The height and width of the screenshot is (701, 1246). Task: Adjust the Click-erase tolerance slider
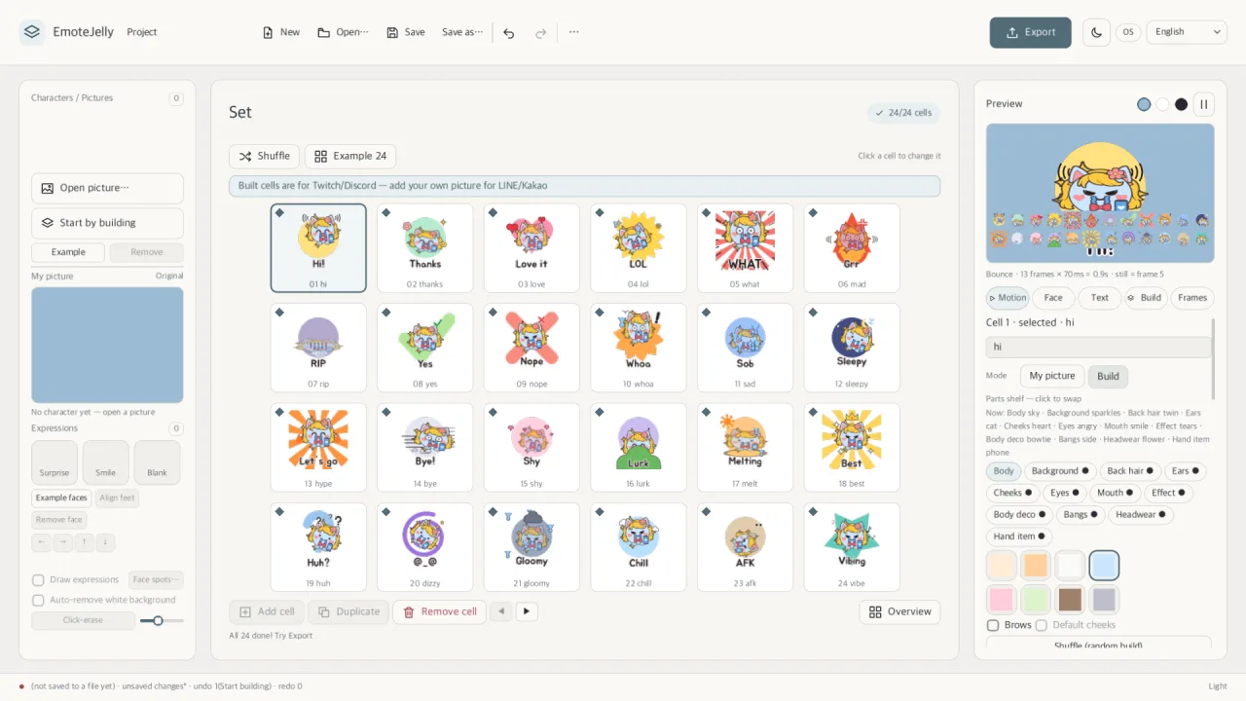point(162,620)
